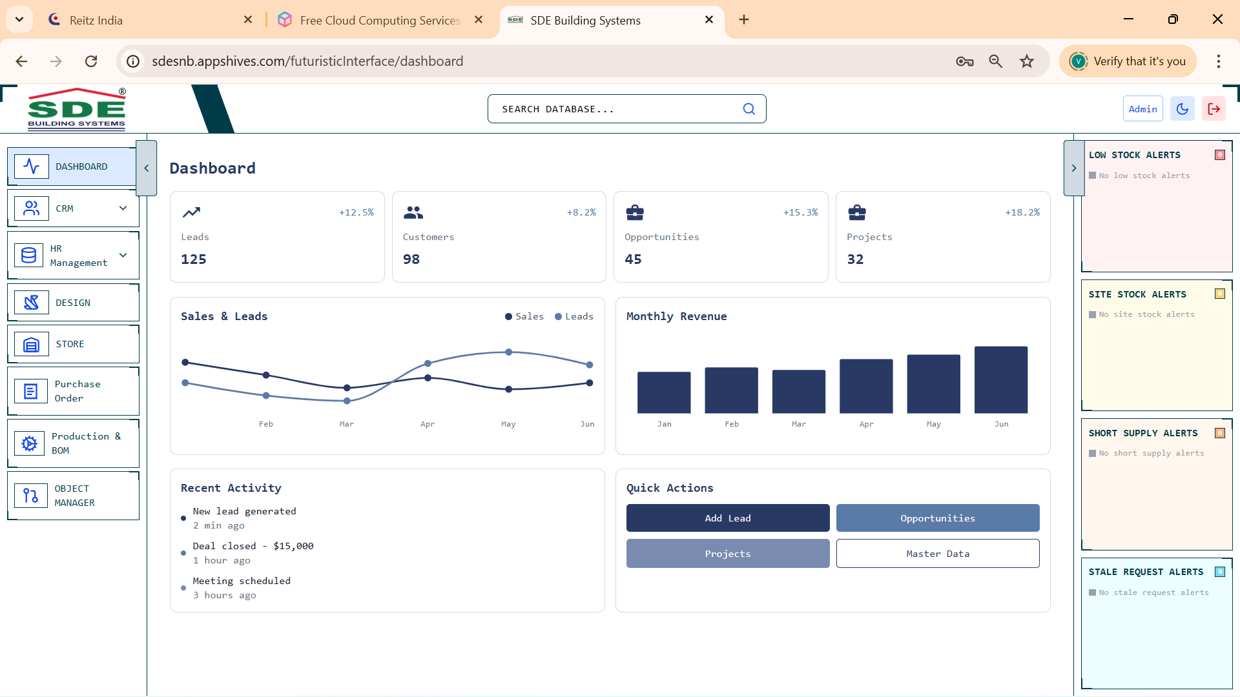This screenshot has width=1240, height=697.
Task: Toggle dark mode with the moon icon
Action: tap(1183, 109)
